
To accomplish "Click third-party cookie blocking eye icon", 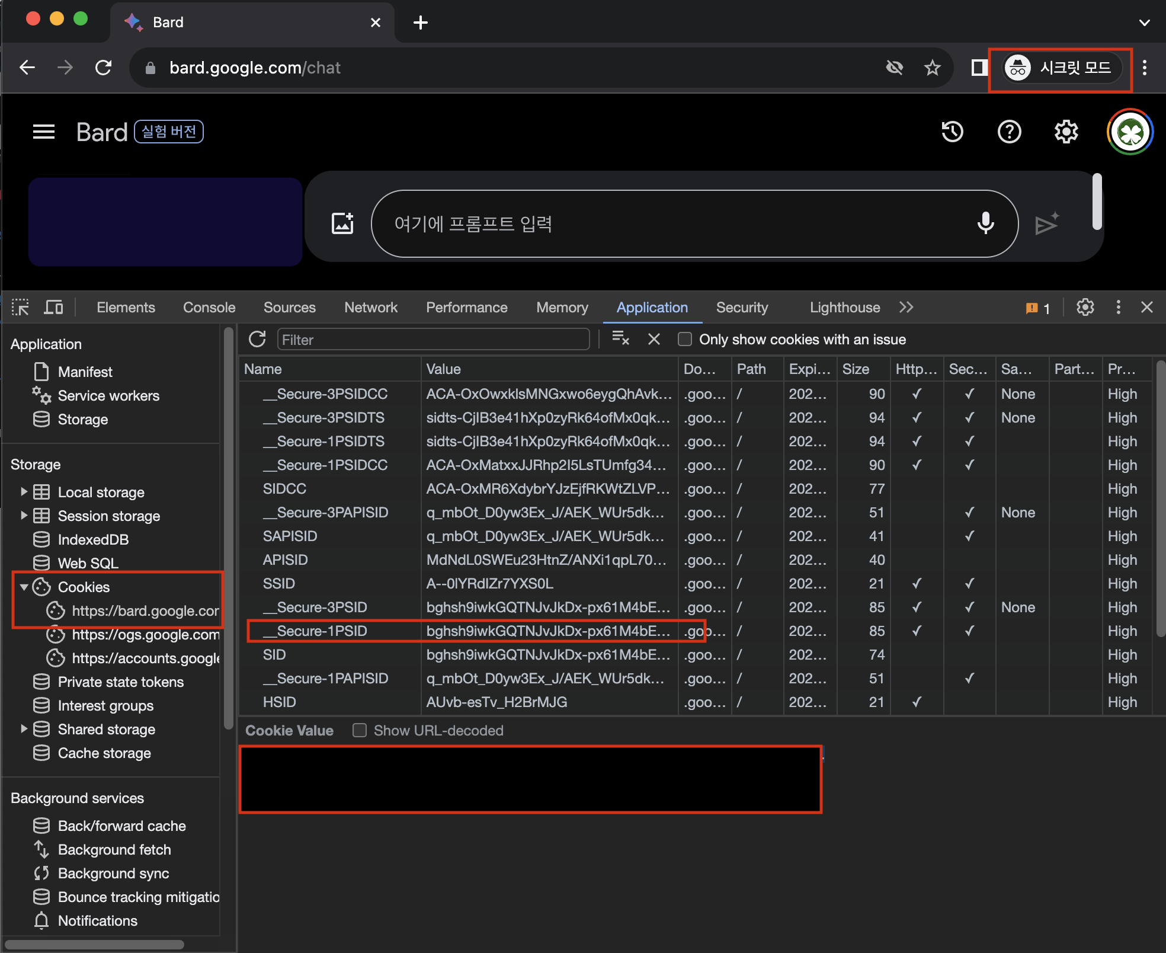I will pos(894,68).
